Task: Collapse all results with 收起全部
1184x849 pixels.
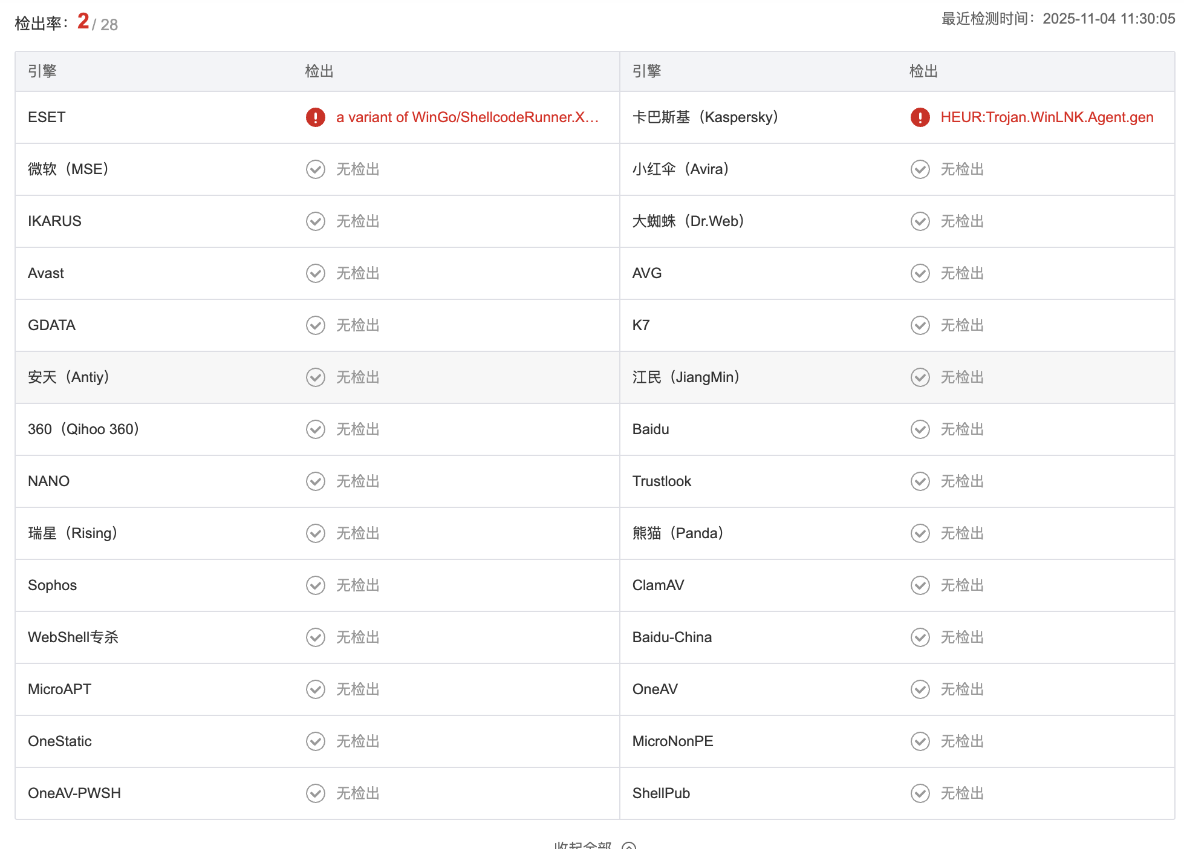Action: [583, 845]
